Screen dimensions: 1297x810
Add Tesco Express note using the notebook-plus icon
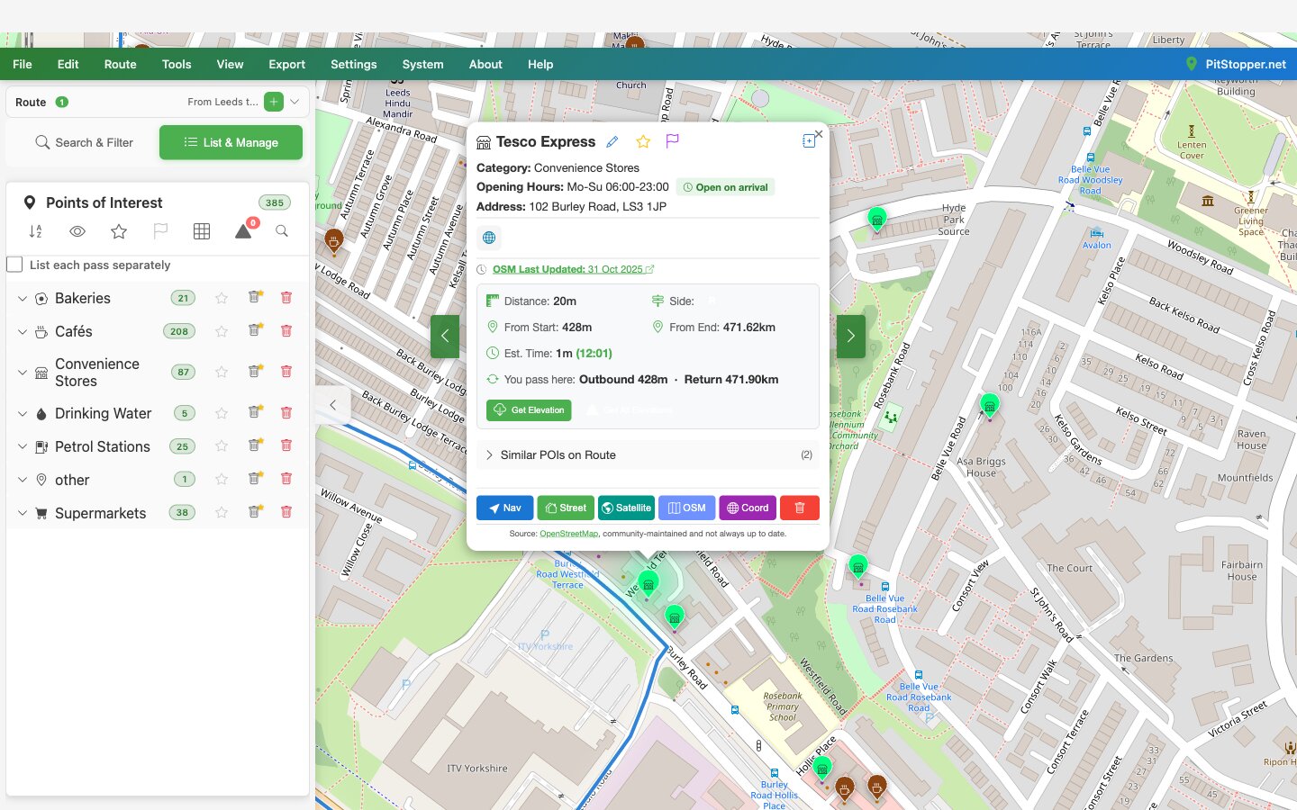pos(808,141)
